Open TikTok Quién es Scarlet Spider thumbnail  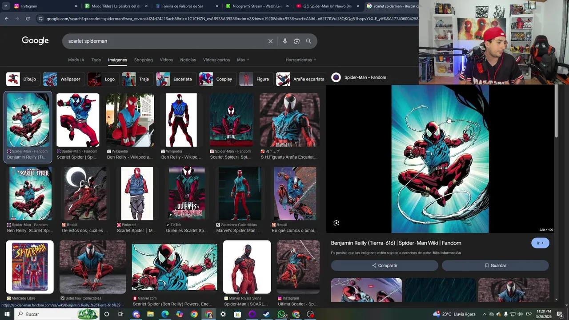click(x=187, y=193)
